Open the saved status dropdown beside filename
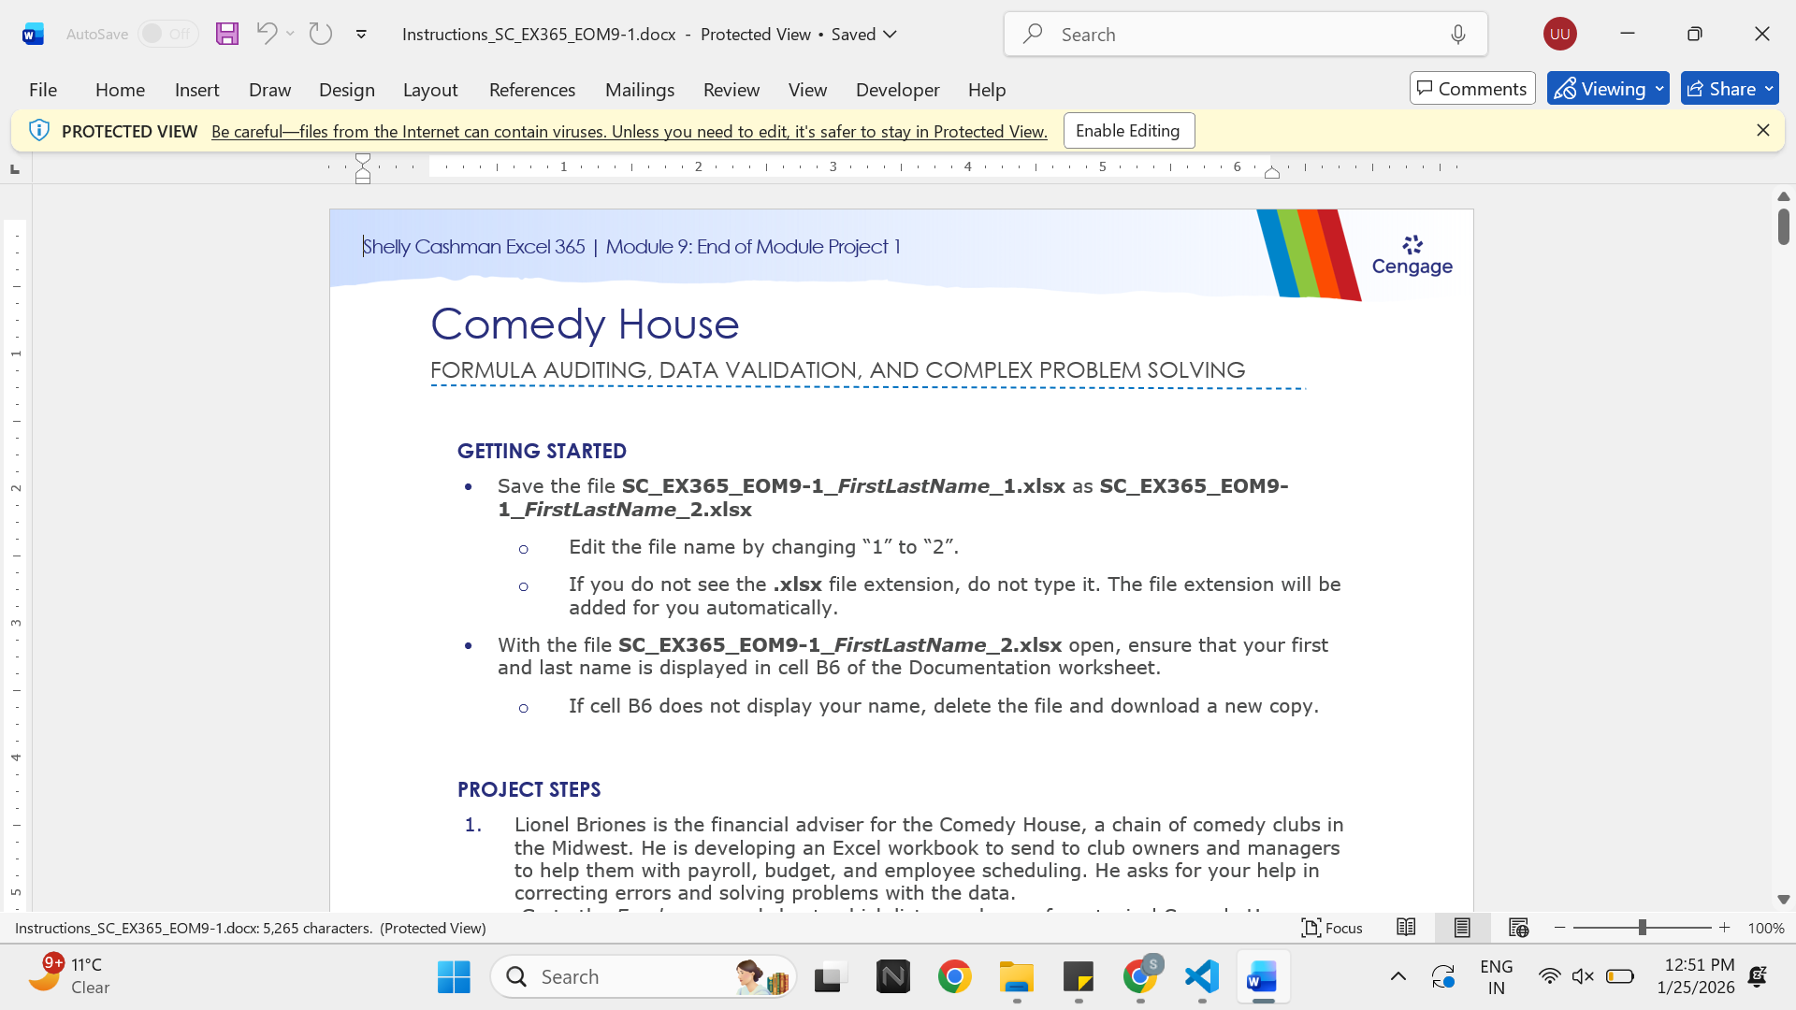Image resolution: width=1796 pixels, height=1010 pixels. [x=890, y=35]
